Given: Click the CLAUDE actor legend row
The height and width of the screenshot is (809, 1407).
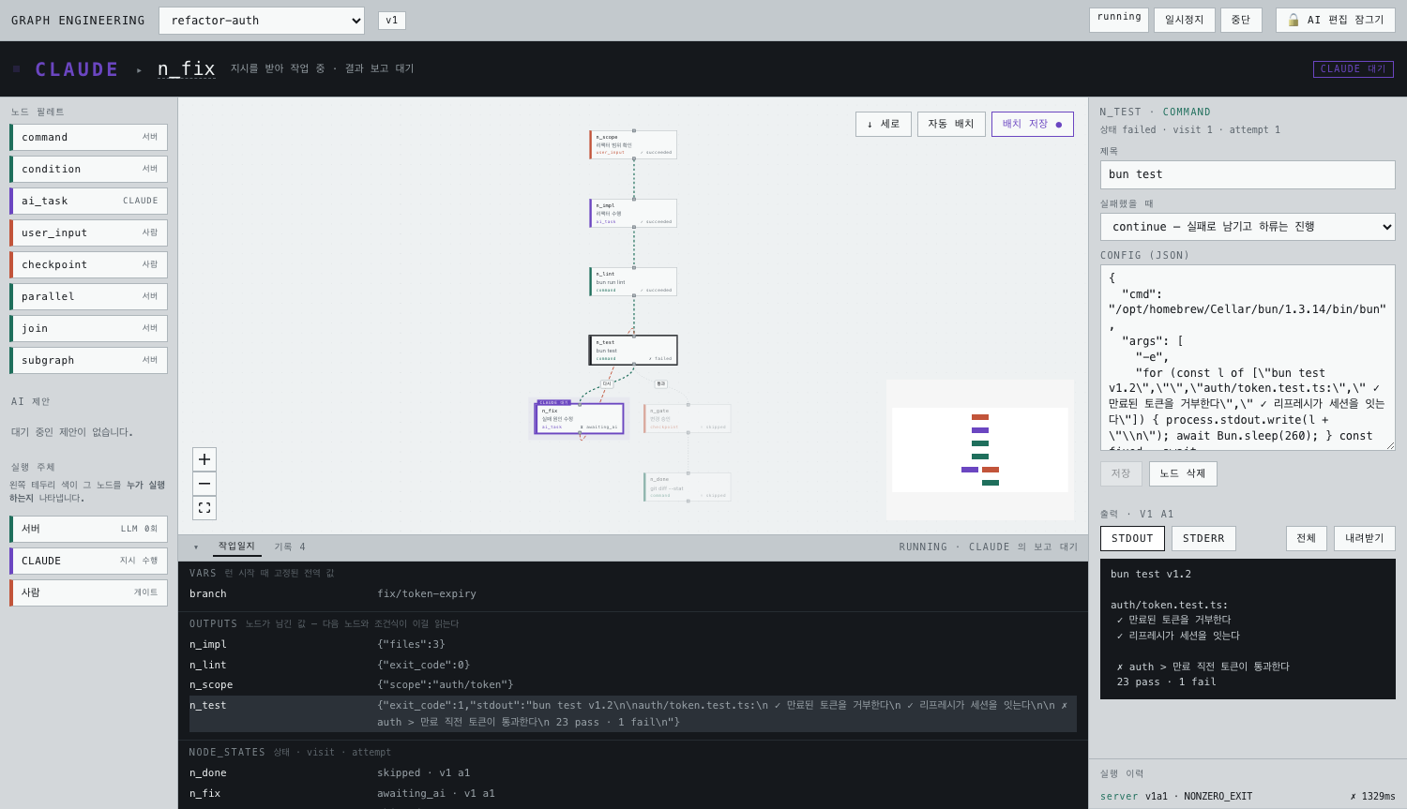Looking at the screenshot, I should 89,562.
